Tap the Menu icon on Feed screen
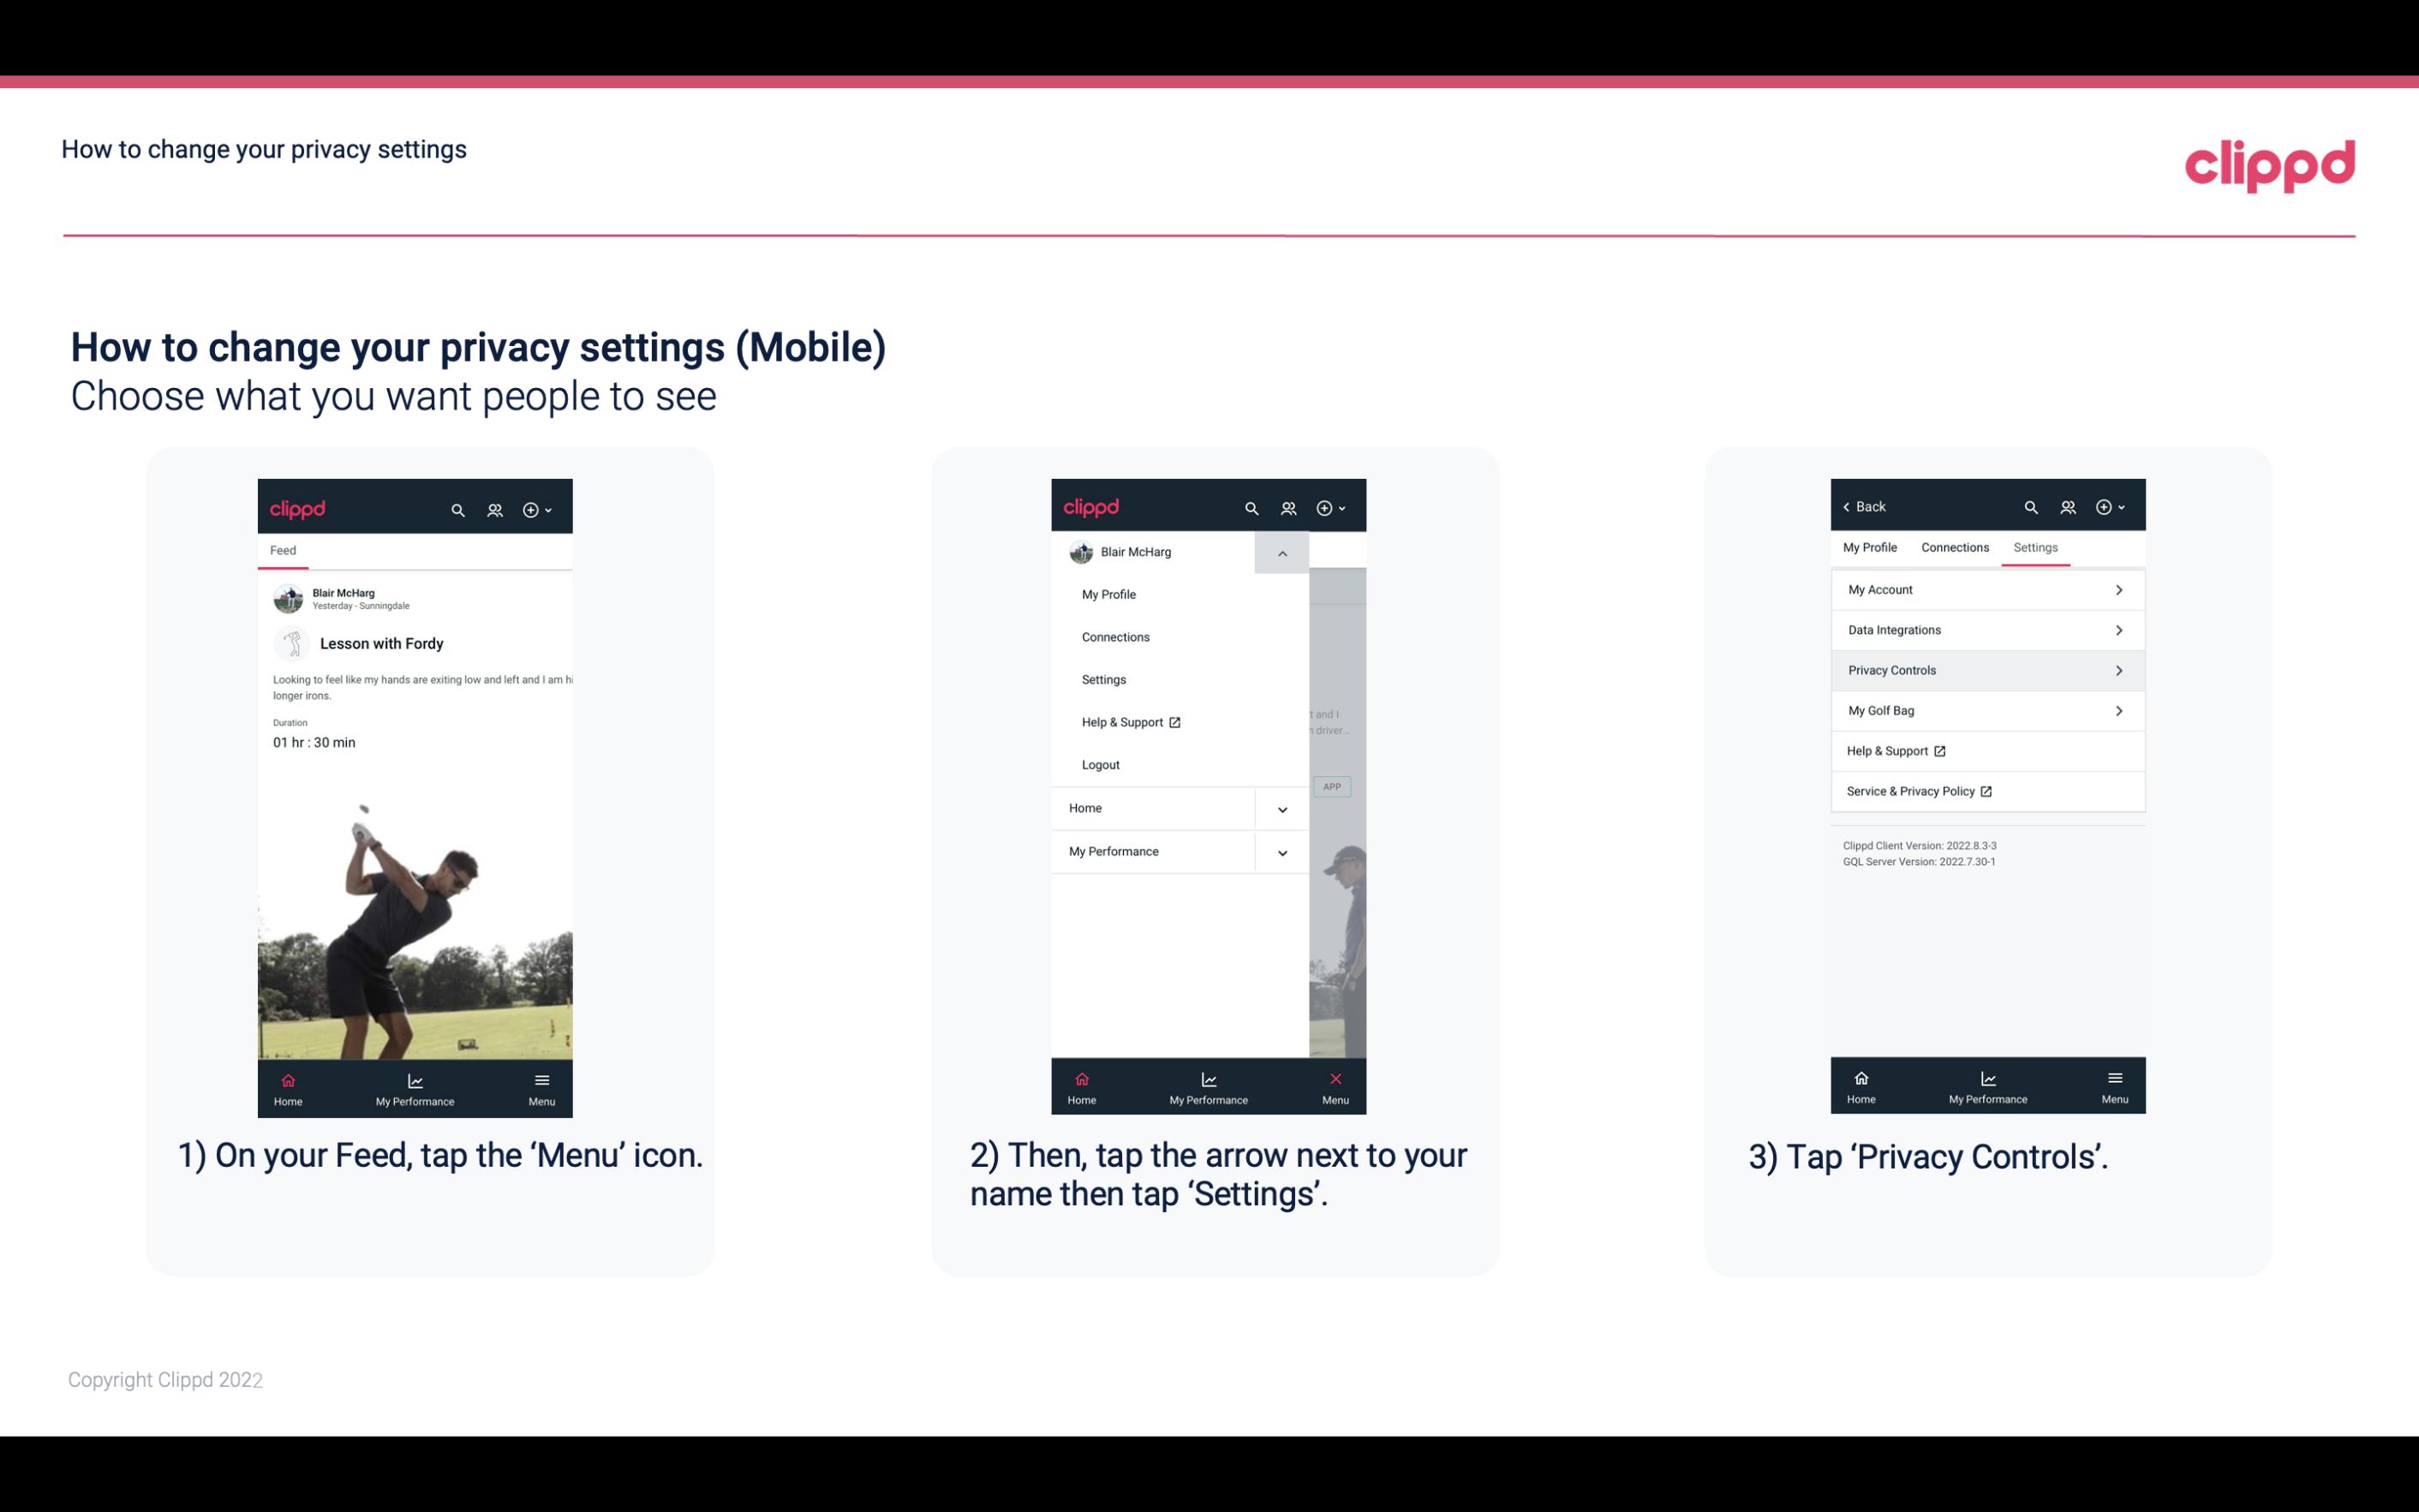 tap(543, 1087)
